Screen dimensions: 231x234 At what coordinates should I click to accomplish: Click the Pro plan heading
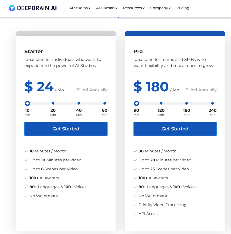pos(138,51)
